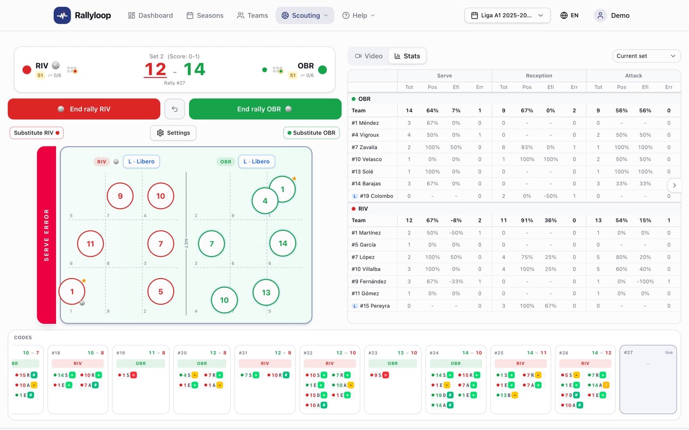Click the red RIV team color dot
This screenshot has height=430, width=689.
point(27,70)
